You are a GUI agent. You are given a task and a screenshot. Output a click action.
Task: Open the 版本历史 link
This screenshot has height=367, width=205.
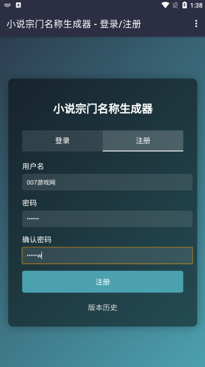(103, 307)
